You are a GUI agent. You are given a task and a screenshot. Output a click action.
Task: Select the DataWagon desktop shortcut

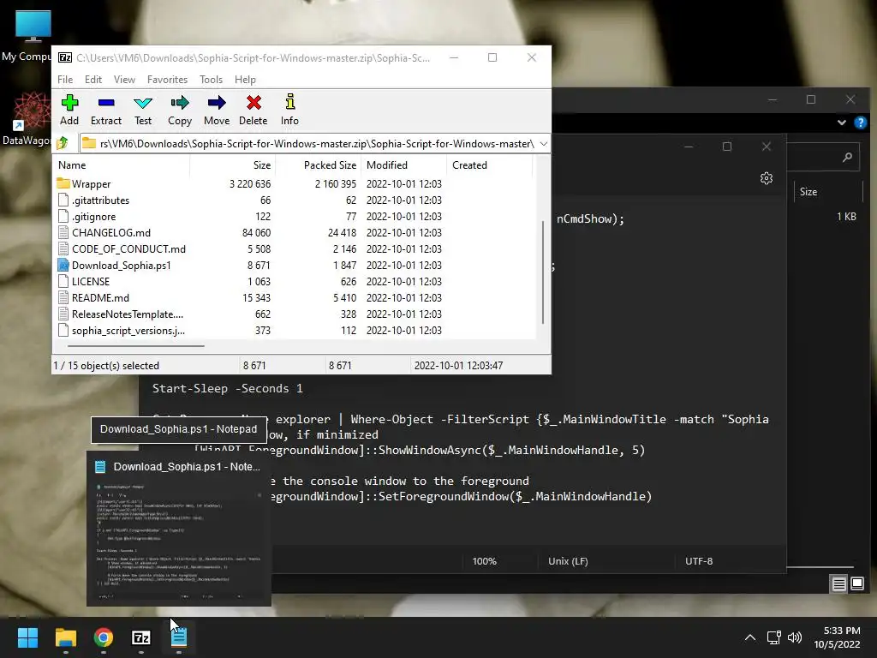(27, 119)
